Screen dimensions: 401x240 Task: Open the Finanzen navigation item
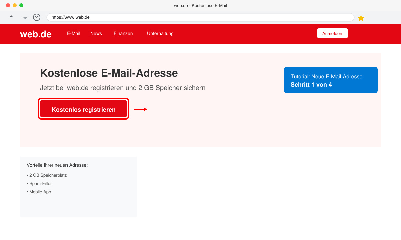[x=123, y=33]
